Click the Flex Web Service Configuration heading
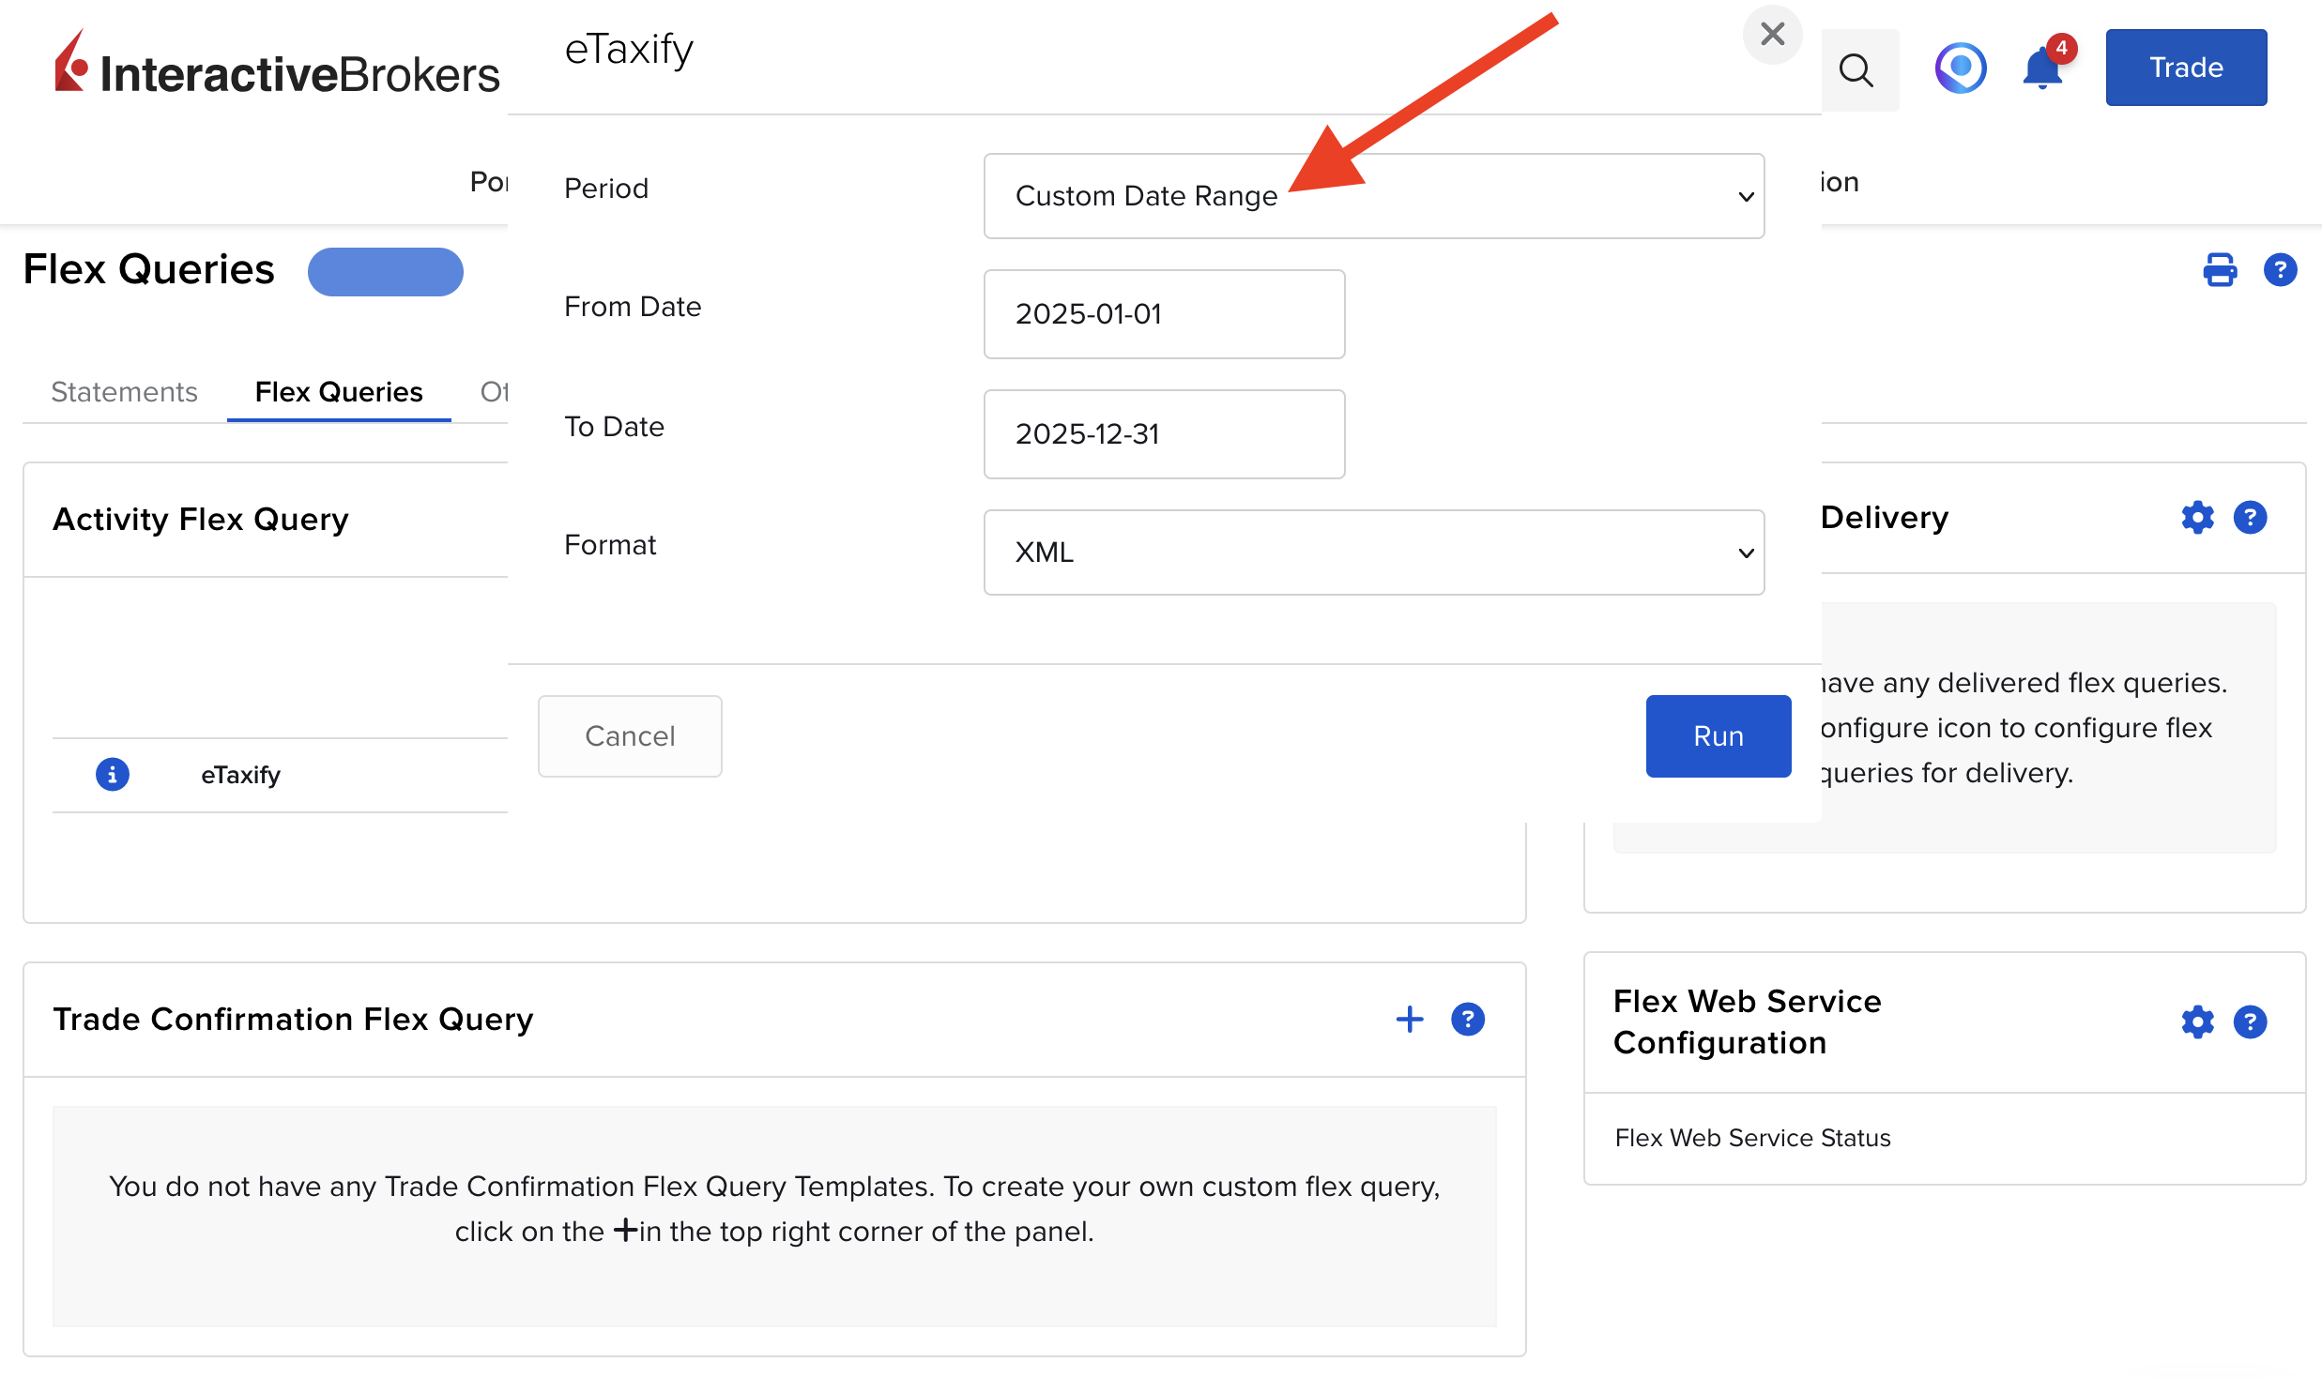The height and width of the screenshot is (1377, 2322). click(x=1747, y=1022)
